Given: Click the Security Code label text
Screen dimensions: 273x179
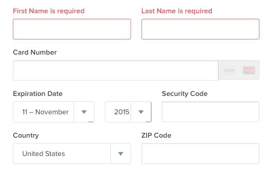Looking at the screenshot, I should 184,94.
